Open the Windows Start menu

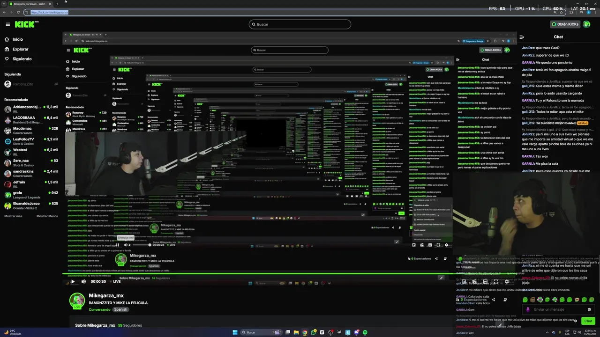[235, 332]
